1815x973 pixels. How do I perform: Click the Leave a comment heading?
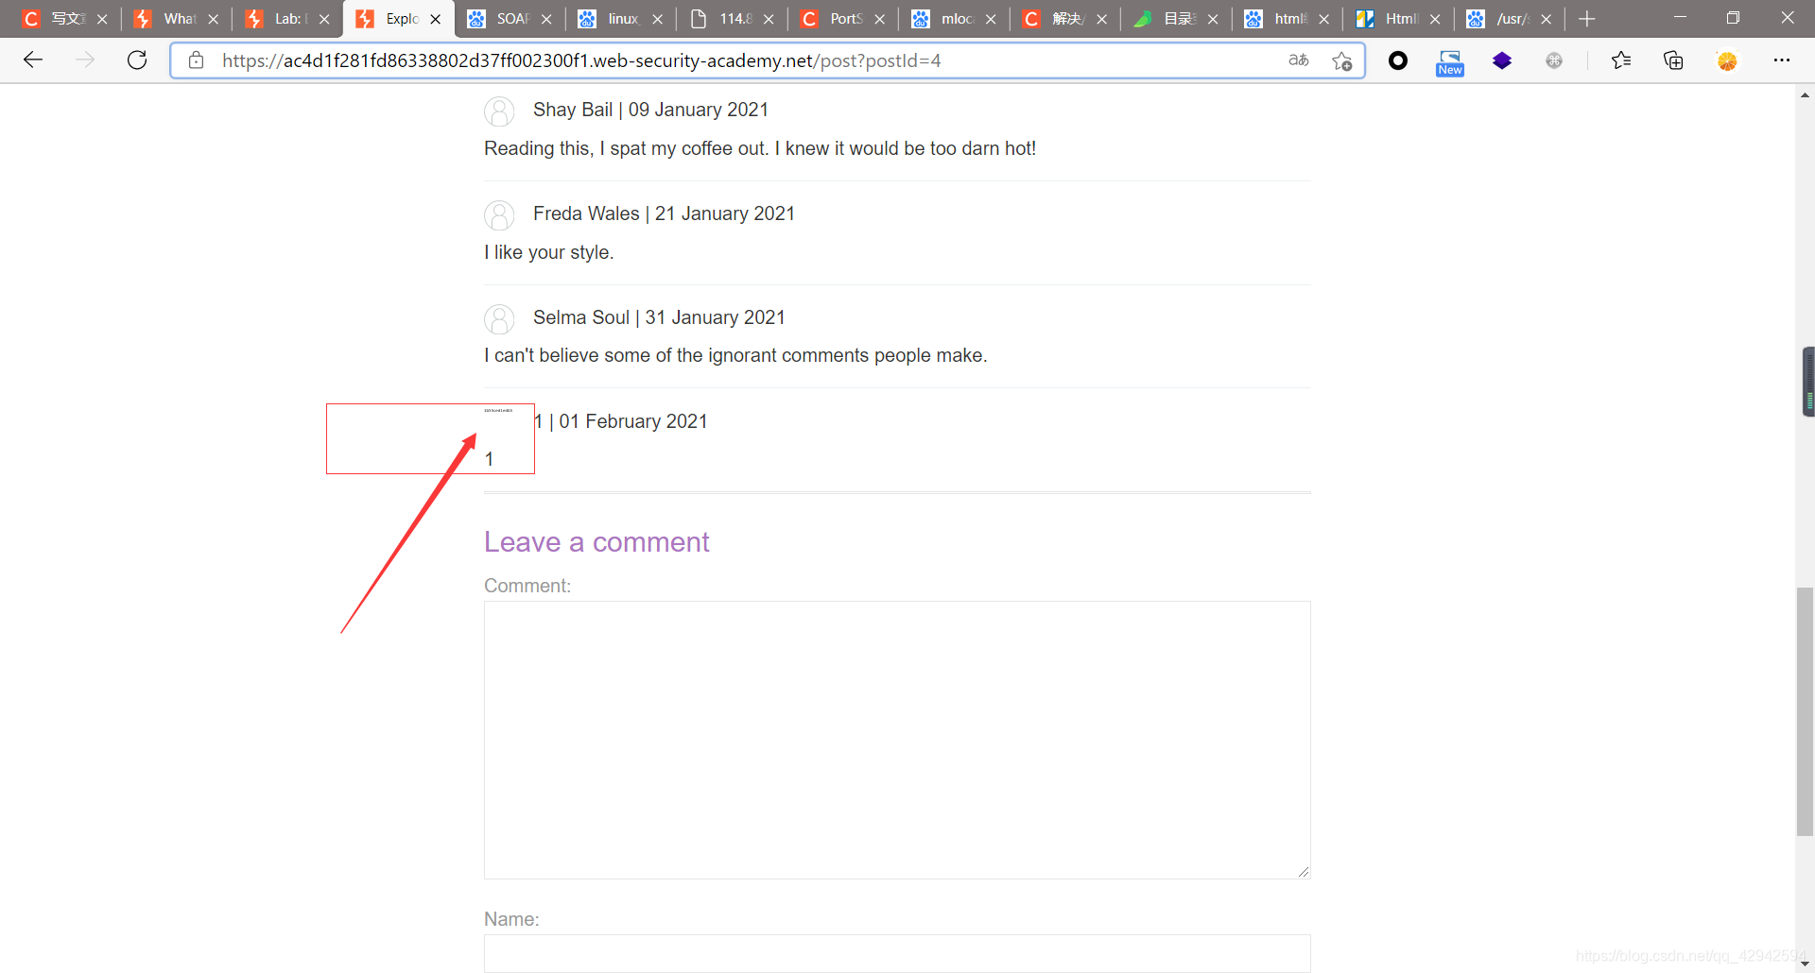pyautogui.click(x=596, y=542)
